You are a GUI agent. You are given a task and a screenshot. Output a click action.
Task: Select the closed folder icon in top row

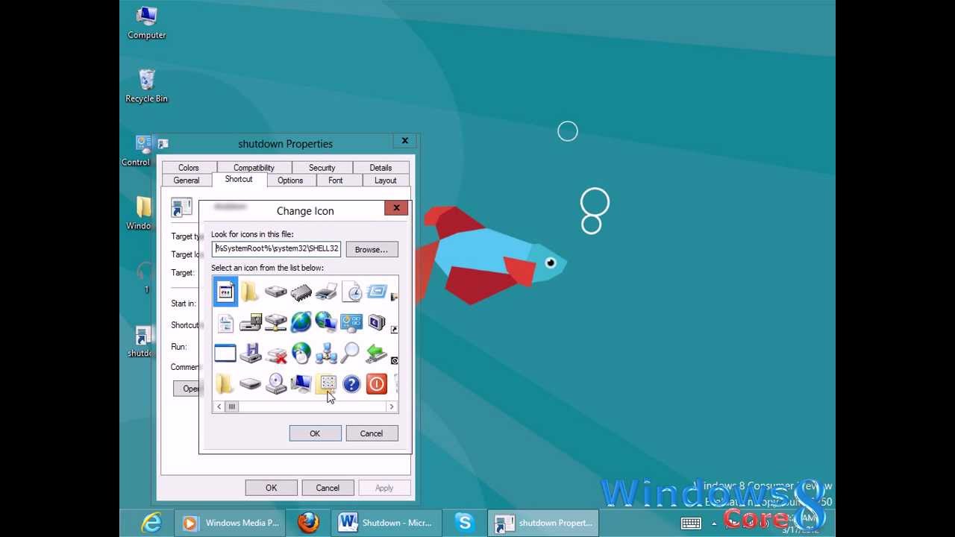(250, 292)
